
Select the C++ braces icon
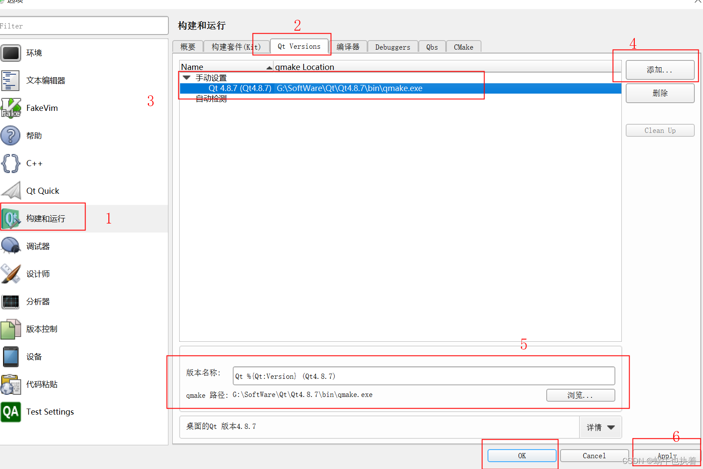click(10, 164)
